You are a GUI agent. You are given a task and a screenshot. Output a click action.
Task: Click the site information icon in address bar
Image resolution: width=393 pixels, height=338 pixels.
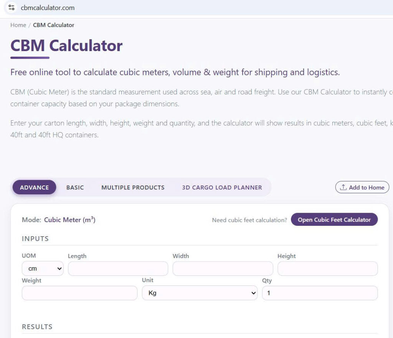12,8
